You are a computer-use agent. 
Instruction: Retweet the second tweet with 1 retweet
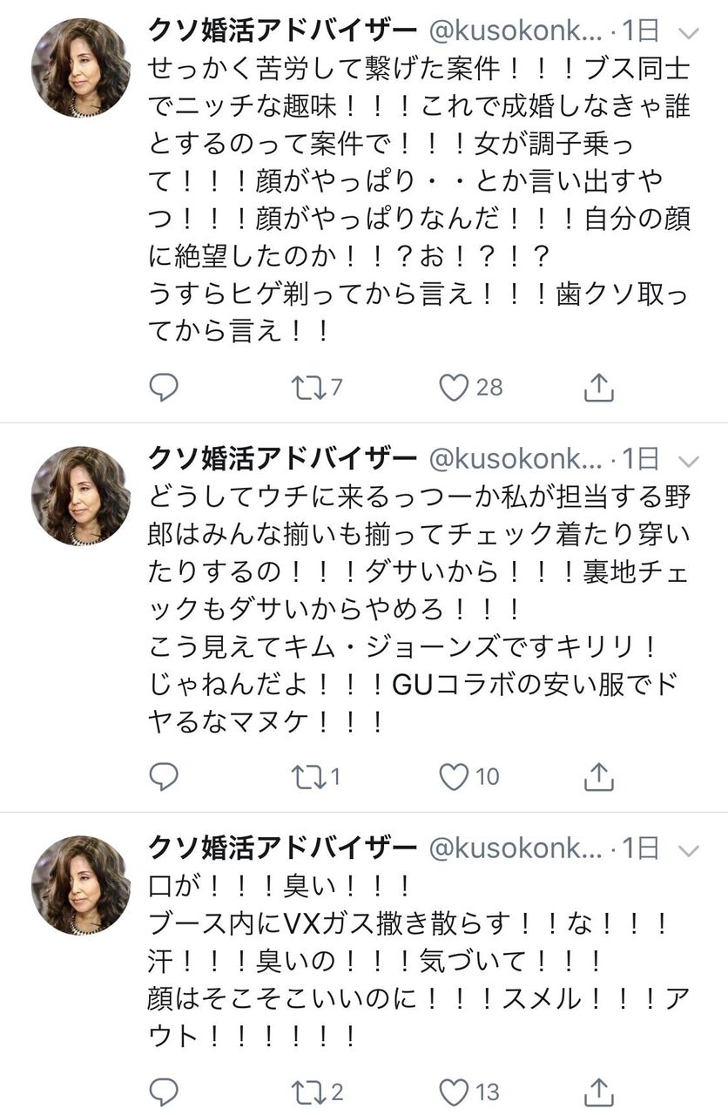307,776
